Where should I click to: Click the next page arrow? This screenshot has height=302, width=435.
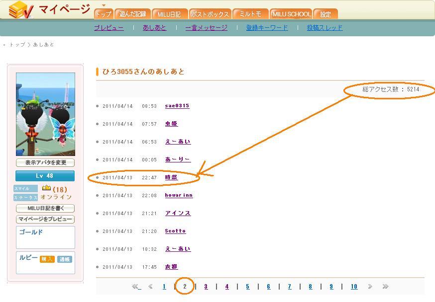[x=370, y=287]
